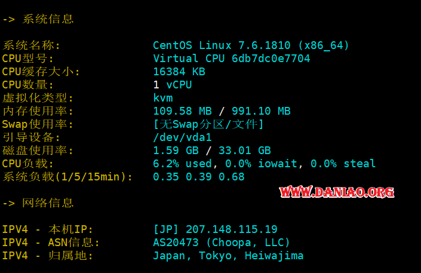Viewport: 421px width, 273px height.
Task: Click the kvm virtualization value
Action: (x=163, y=98)
